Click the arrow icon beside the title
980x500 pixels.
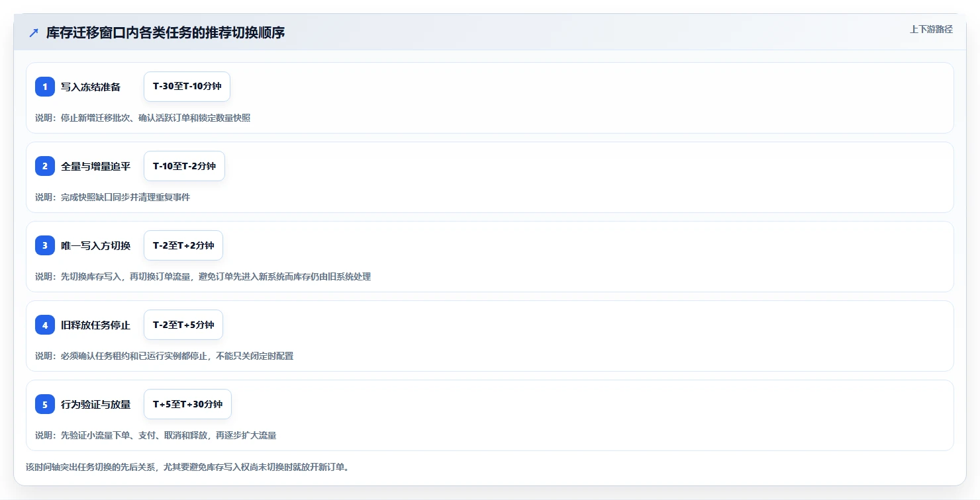coord(34,32)
